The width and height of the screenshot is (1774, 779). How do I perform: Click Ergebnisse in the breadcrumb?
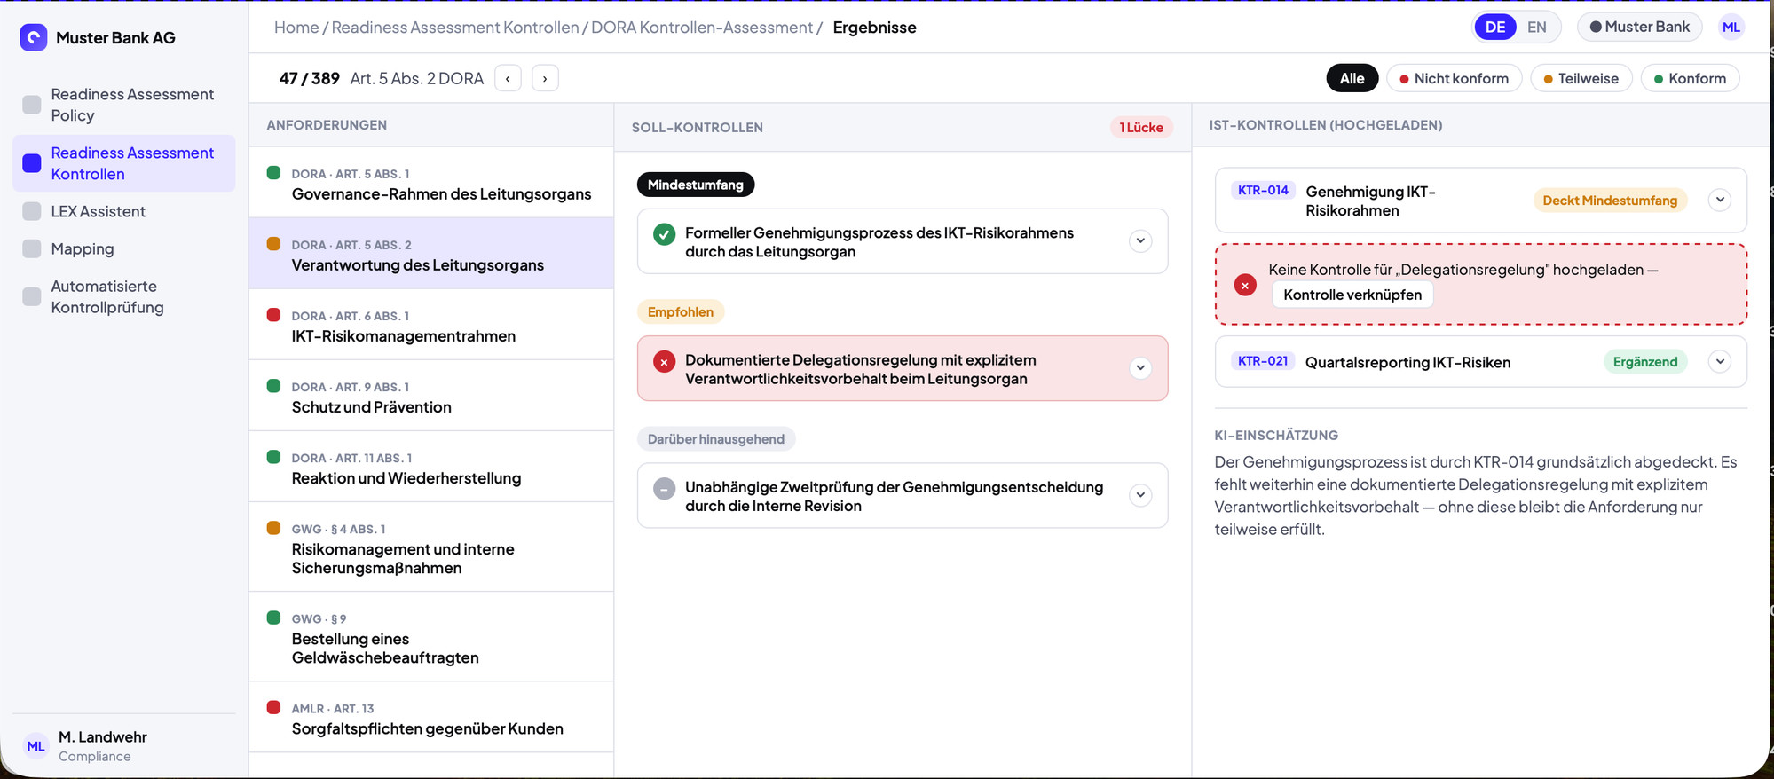pyautogui.click(x=874, y=28)
